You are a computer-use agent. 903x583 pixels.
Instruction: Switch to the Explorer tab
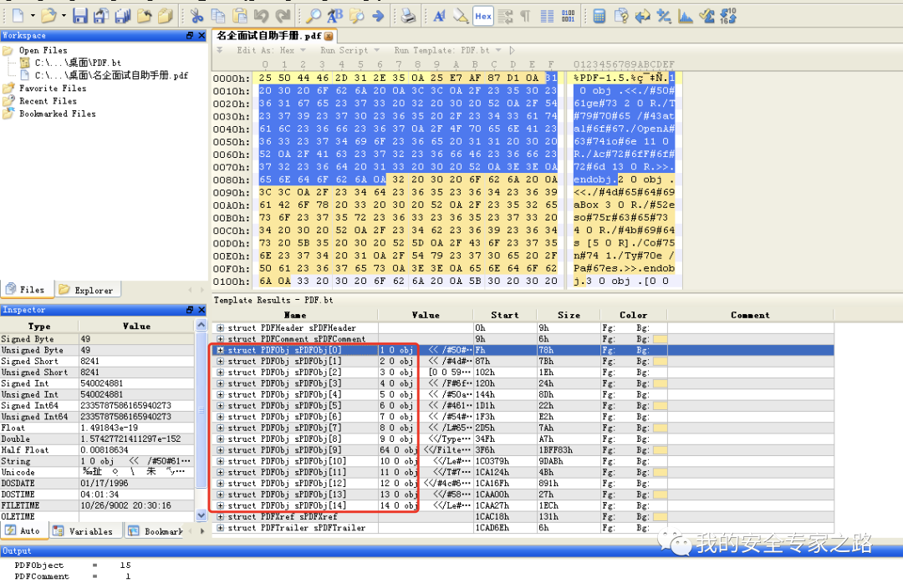(87, 288)
